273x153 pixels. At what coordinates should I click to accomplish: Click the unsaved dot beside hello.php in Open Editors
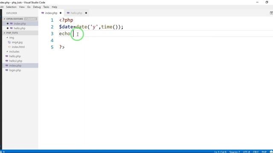(8, 28)
